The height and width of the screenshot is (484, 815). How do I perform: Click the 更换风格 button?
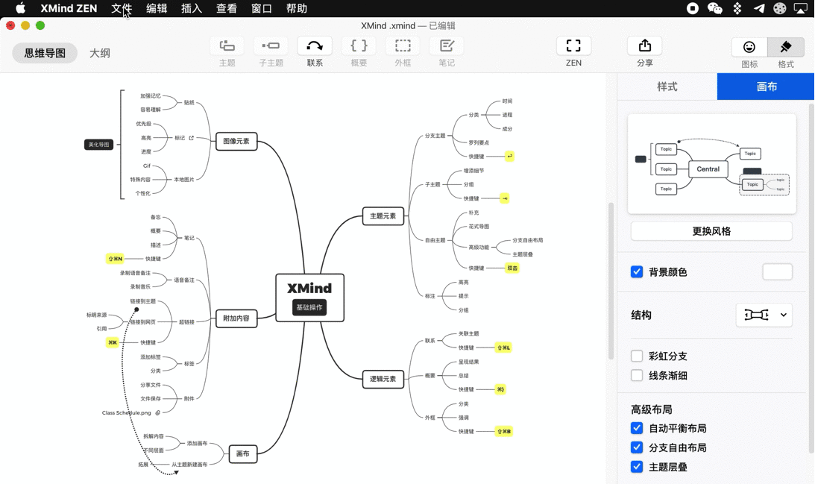pos(711,230)
